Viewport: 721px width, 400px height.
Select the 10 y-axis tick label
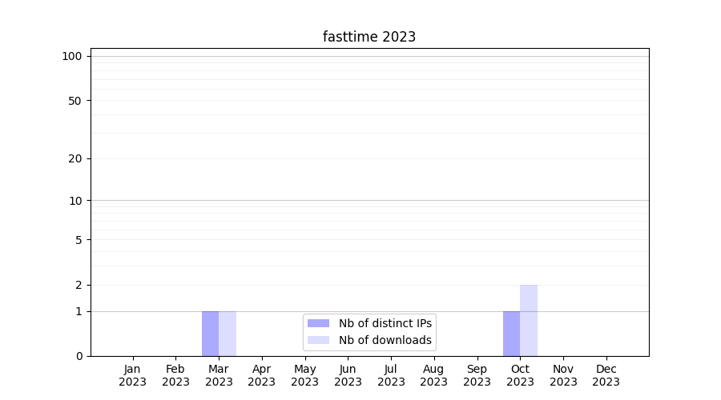tap(75, 201)
